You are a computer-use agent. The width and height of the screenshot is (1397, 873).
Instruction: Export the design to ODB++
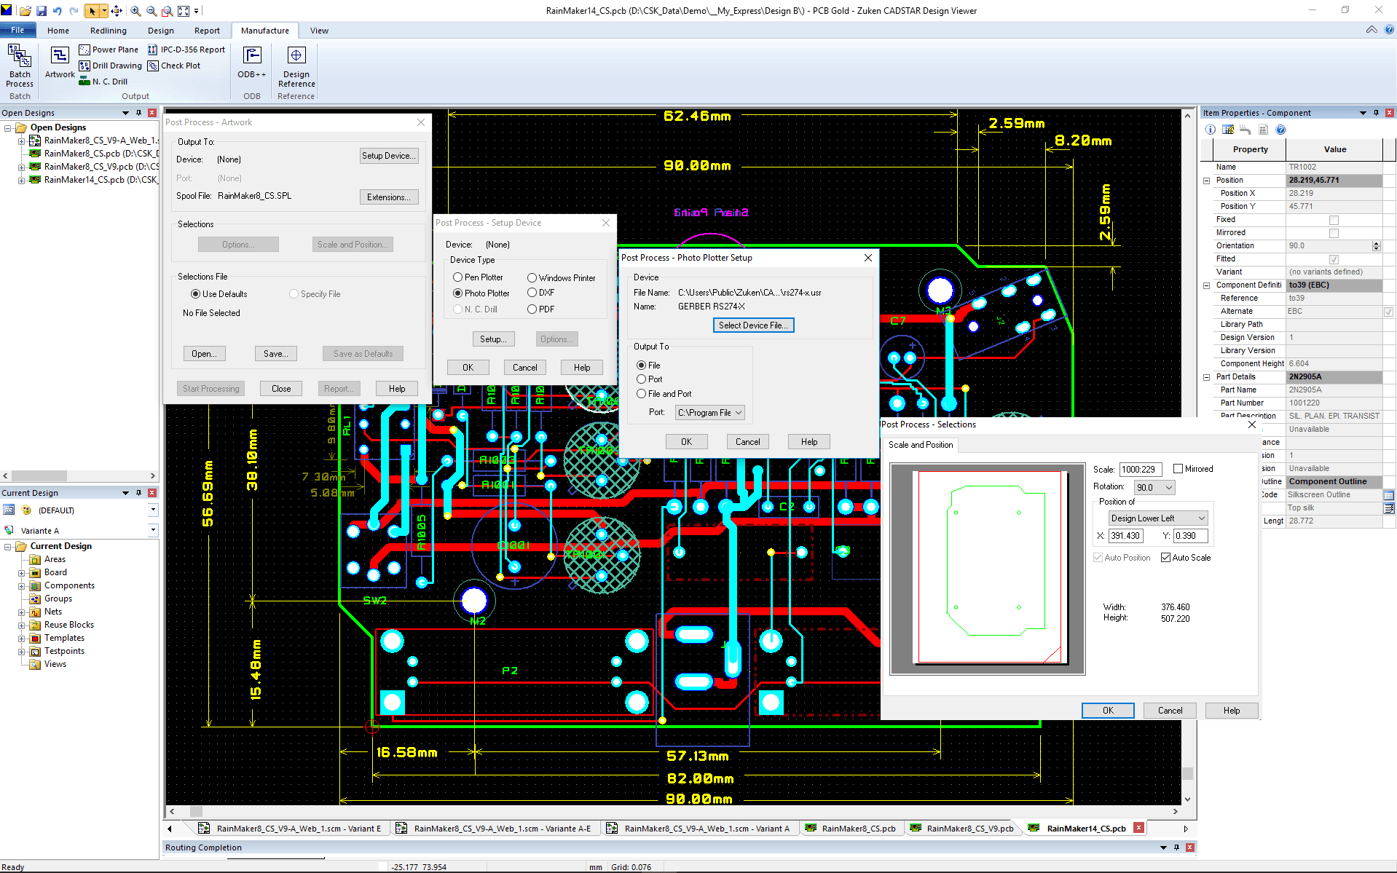[251, 66]
